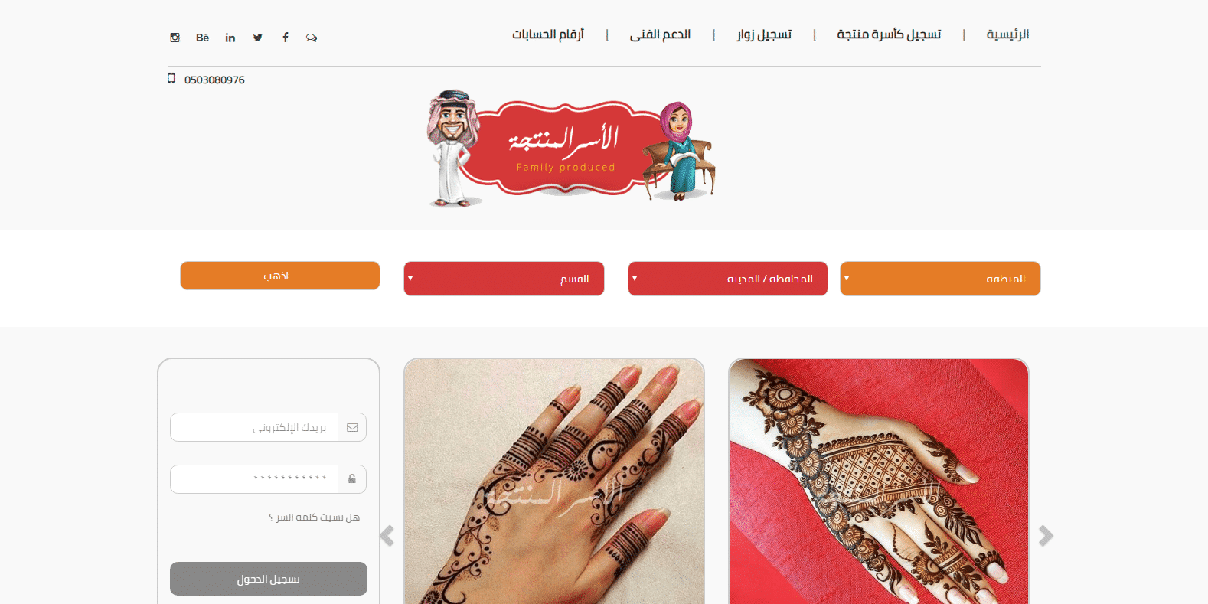Viewport: 1208px width, 604px height.
Task: Go to next henna slide arrow
Action: click(x=1046, y=536)
